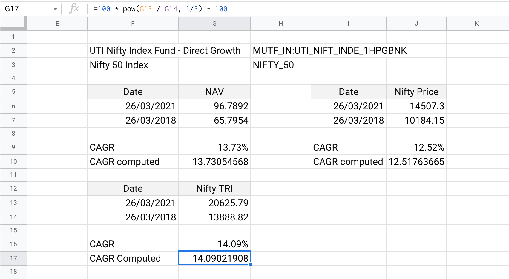
Task: Select the computed value 12.51763665
Action: coord(416,162)
